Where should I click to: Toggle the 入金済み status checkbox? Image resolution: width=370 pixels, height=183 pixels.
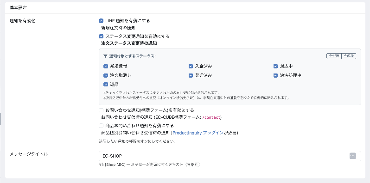191,67
